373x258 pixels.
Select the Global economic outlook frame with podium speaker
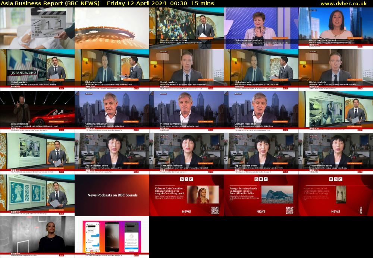pos(261,28)
